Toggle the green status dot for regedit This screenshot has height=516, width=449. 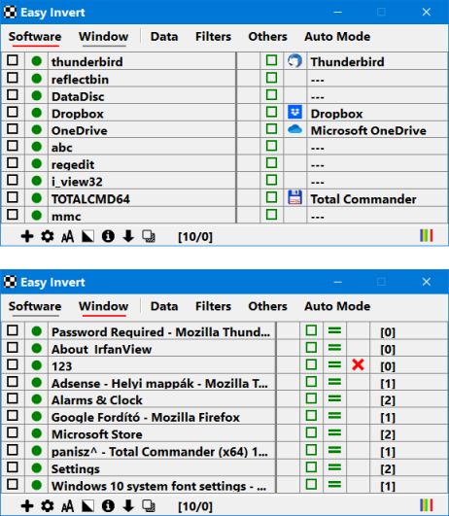[37, 163]
